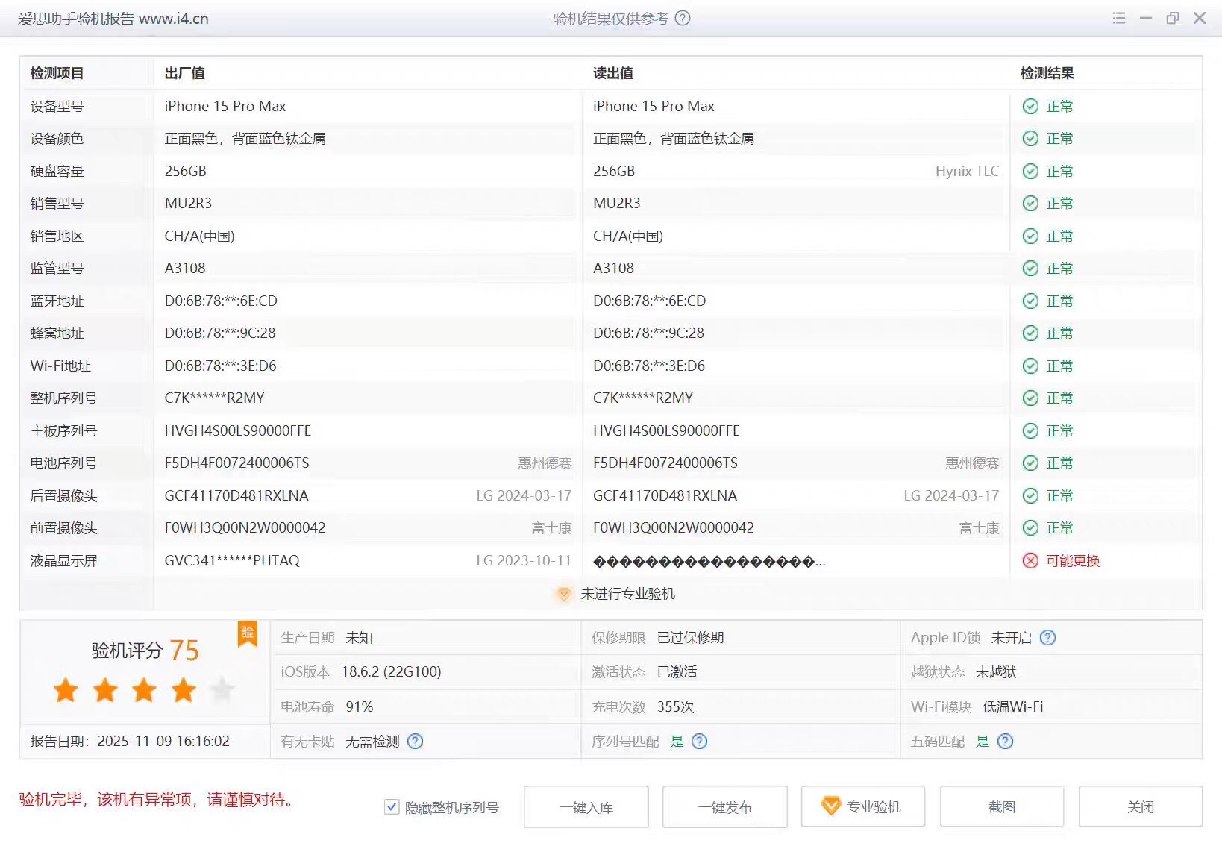This screenshot has width=1222, height=846.
Task: Toggle the 隐藏整机序列号 checkbox
Action: coord(392,807)
